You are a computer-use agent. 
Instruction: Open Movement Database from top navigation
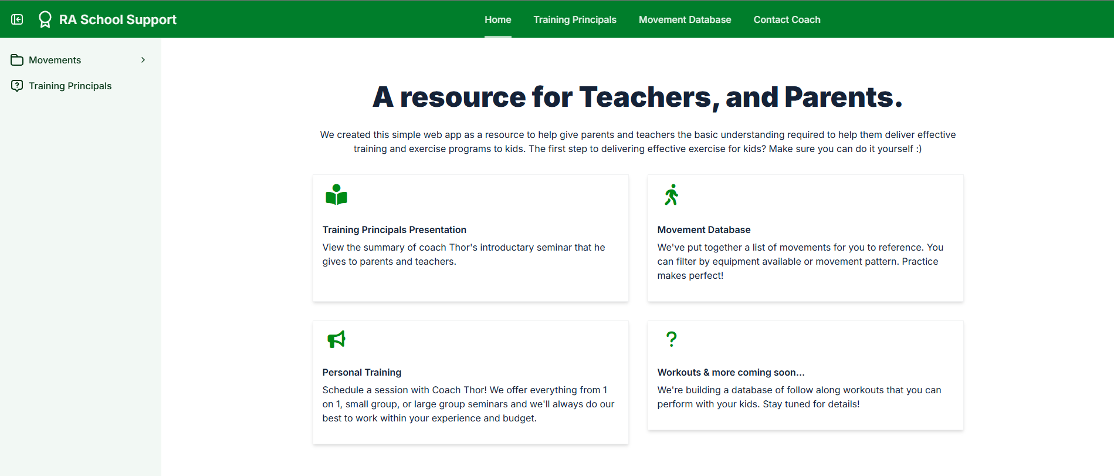(x=685, y=19)
